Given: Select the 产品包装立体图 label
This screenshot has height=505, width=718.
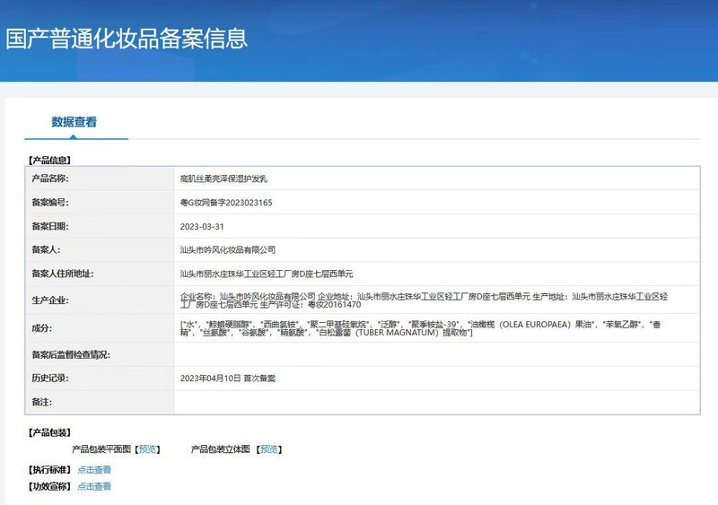Looking at the screenshot, I should click(221, 449).
